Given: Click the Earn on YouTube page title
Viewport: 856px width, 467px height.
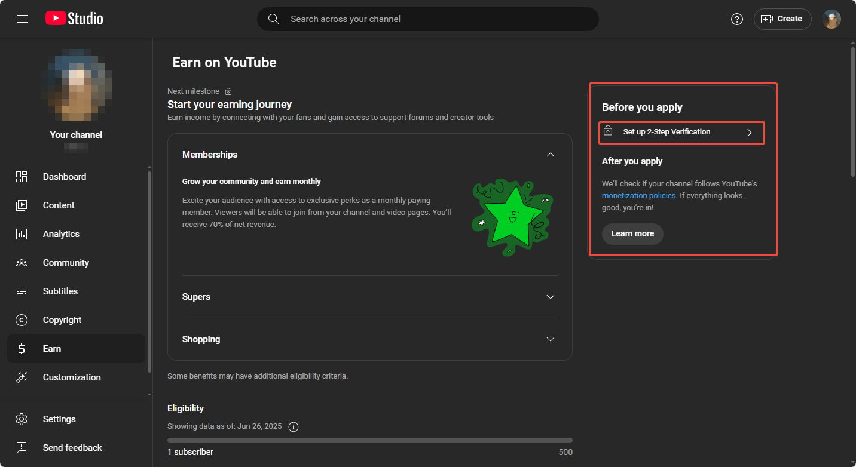Looking at the screenshot, I should coord(224,62).
